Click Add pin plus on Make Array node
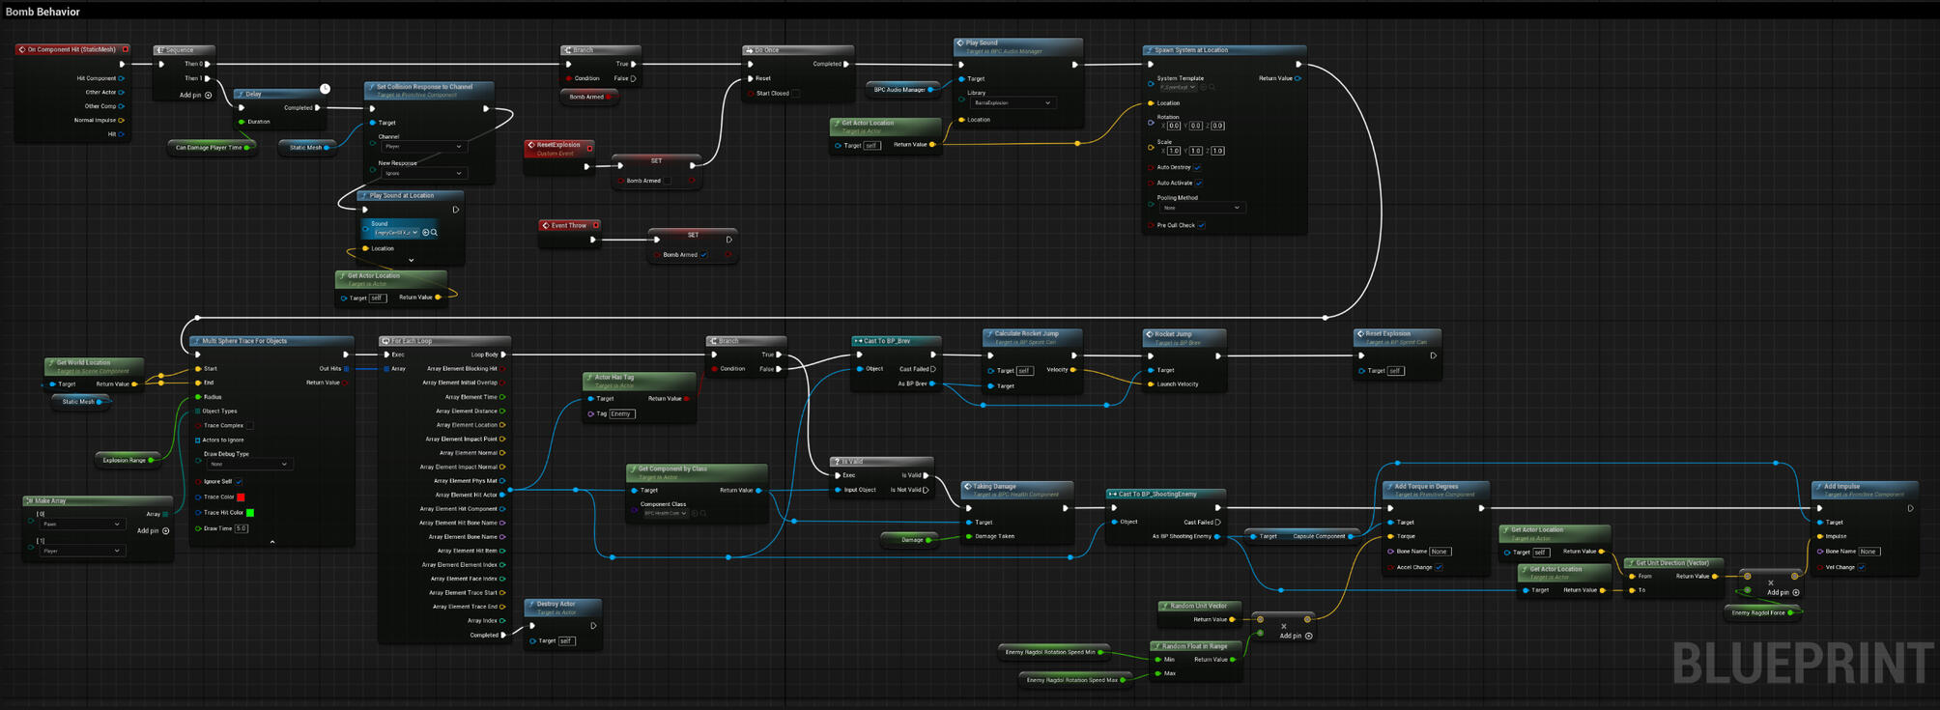Screen dimensions: 1940x710 166,530
